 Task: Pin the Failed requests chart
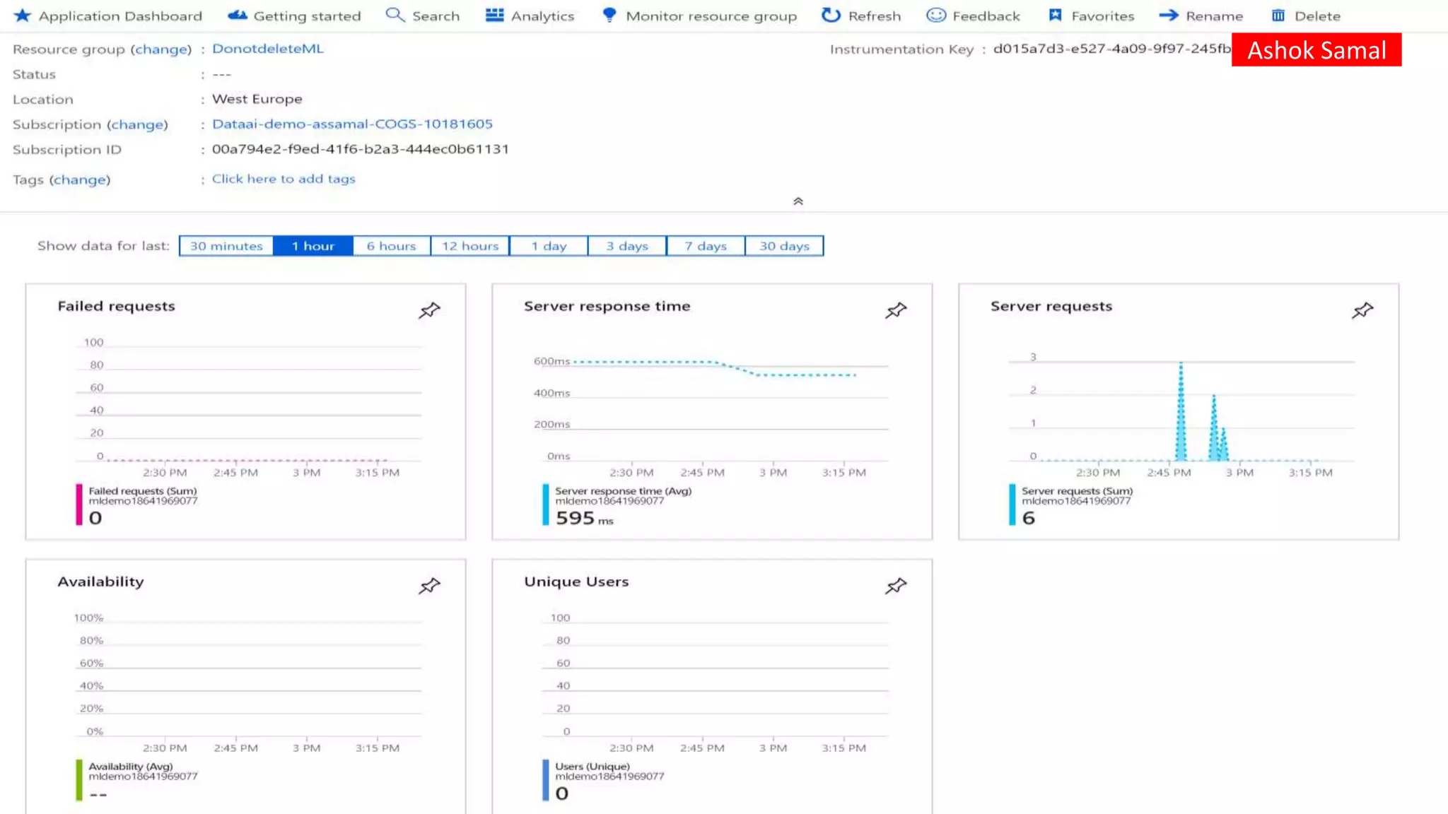429,310
